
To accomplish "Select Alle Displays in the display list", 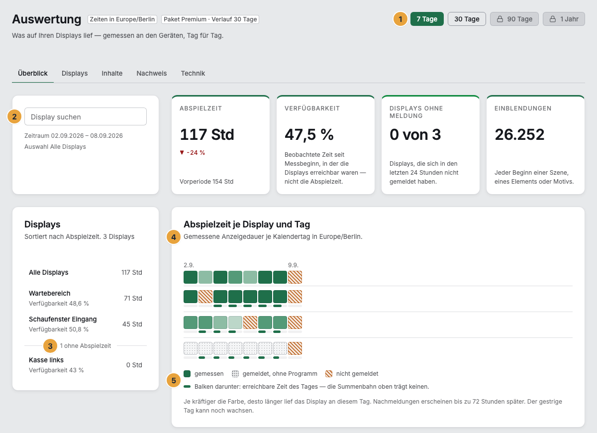I will click(x=86, y=272).
